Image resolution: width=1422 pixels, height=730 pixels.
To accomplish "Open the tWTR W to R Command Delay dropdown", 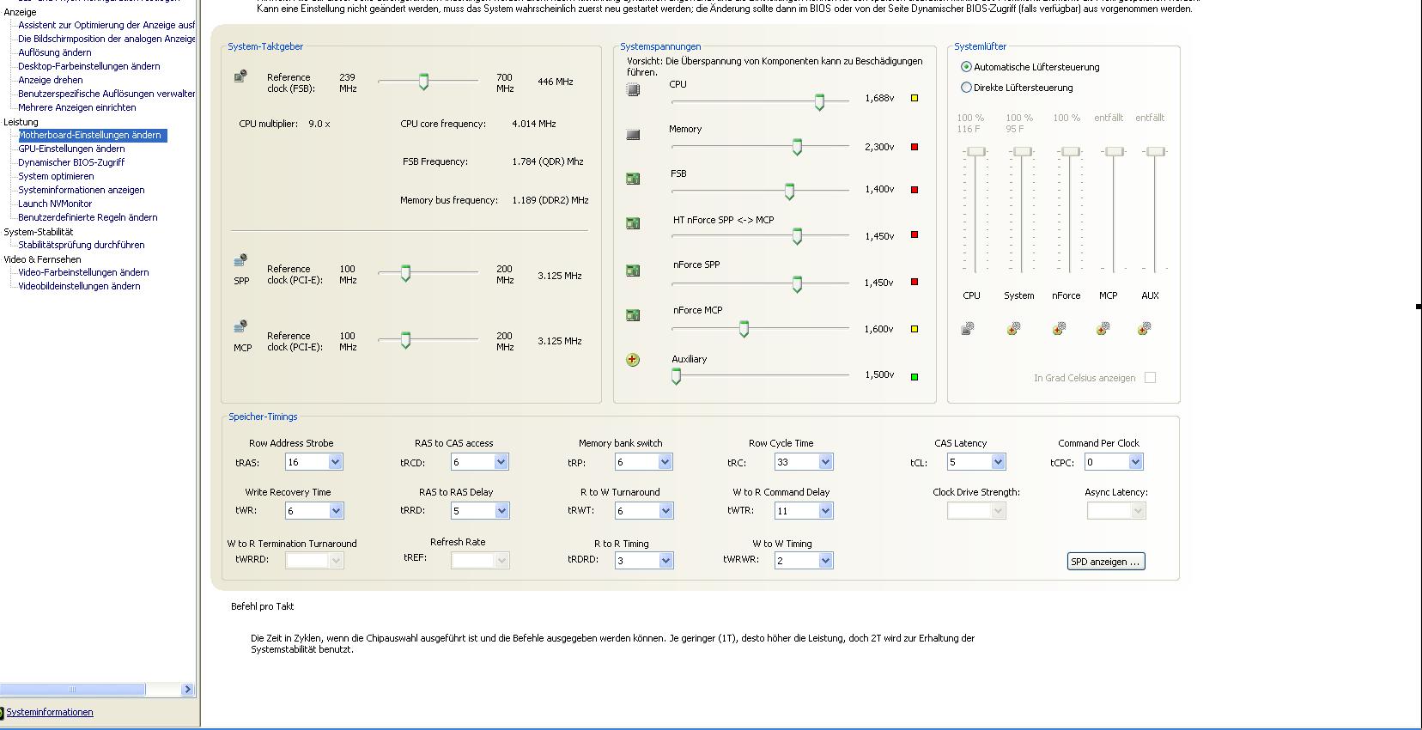I will click(x=825, y=511).
